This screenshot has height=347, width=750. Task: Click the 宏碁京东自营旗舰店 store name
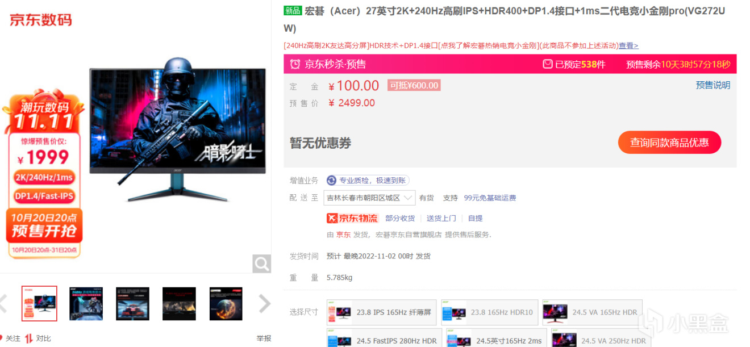coord(409,235)
